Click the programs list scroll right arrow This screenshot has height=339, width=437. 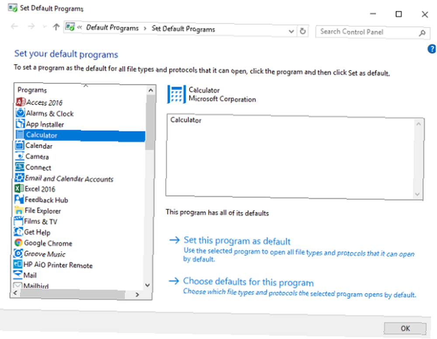pyautogui.click(x=137, y=294)
